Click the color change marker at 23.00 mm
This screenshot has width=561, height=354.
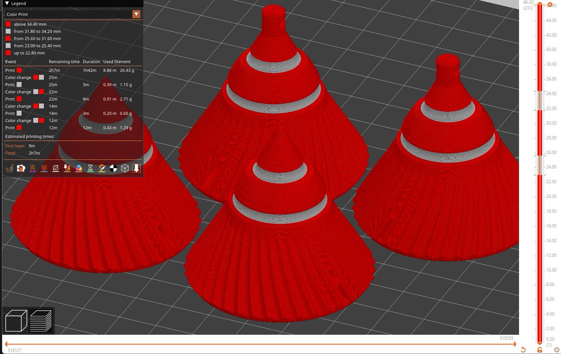539,174
